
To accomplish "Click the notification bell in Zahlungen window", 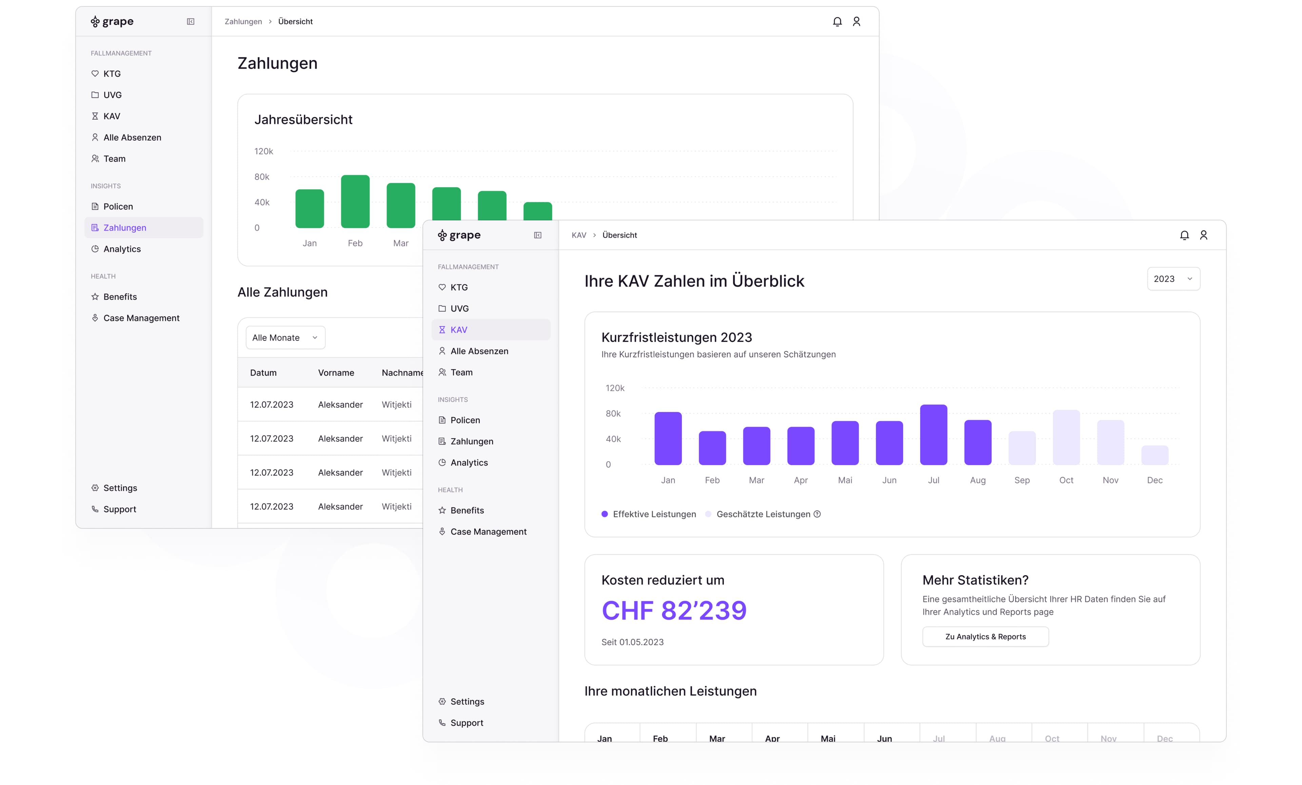I will (837, 22).
